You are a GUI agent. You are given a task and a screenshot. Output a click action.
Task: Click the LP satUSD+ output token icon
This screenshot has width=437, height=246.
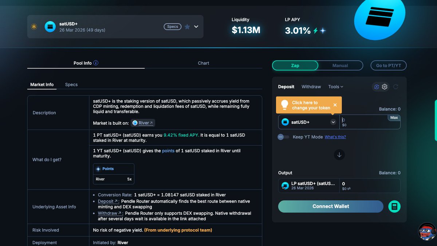click(286, 186)
